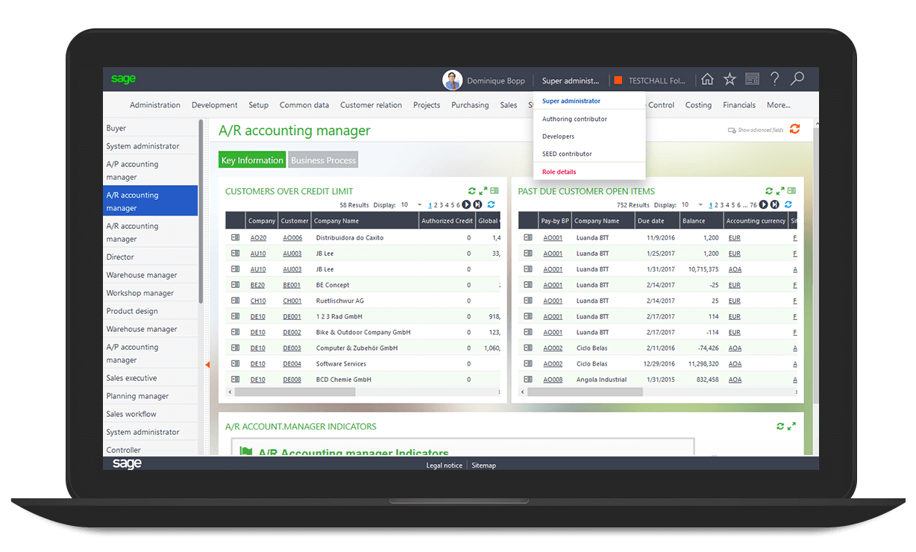Viewport: 916px width, 552px height.
Task: Jump to last page in Customers Over Credit Limit
Action: tap(477, 204)
